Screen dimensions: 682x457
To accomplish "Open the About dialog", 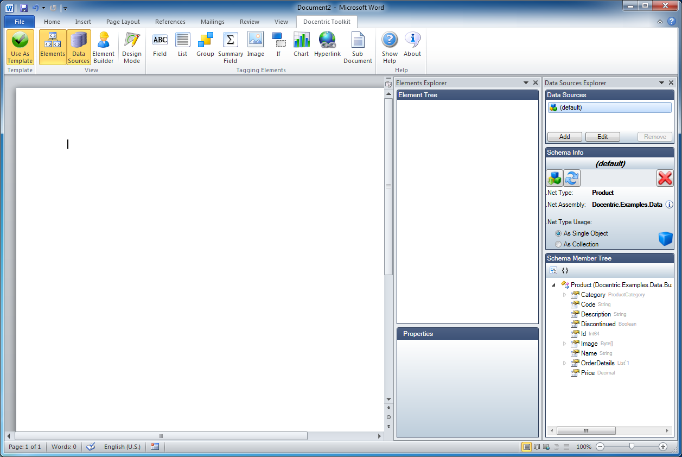I will coord(412,45).
